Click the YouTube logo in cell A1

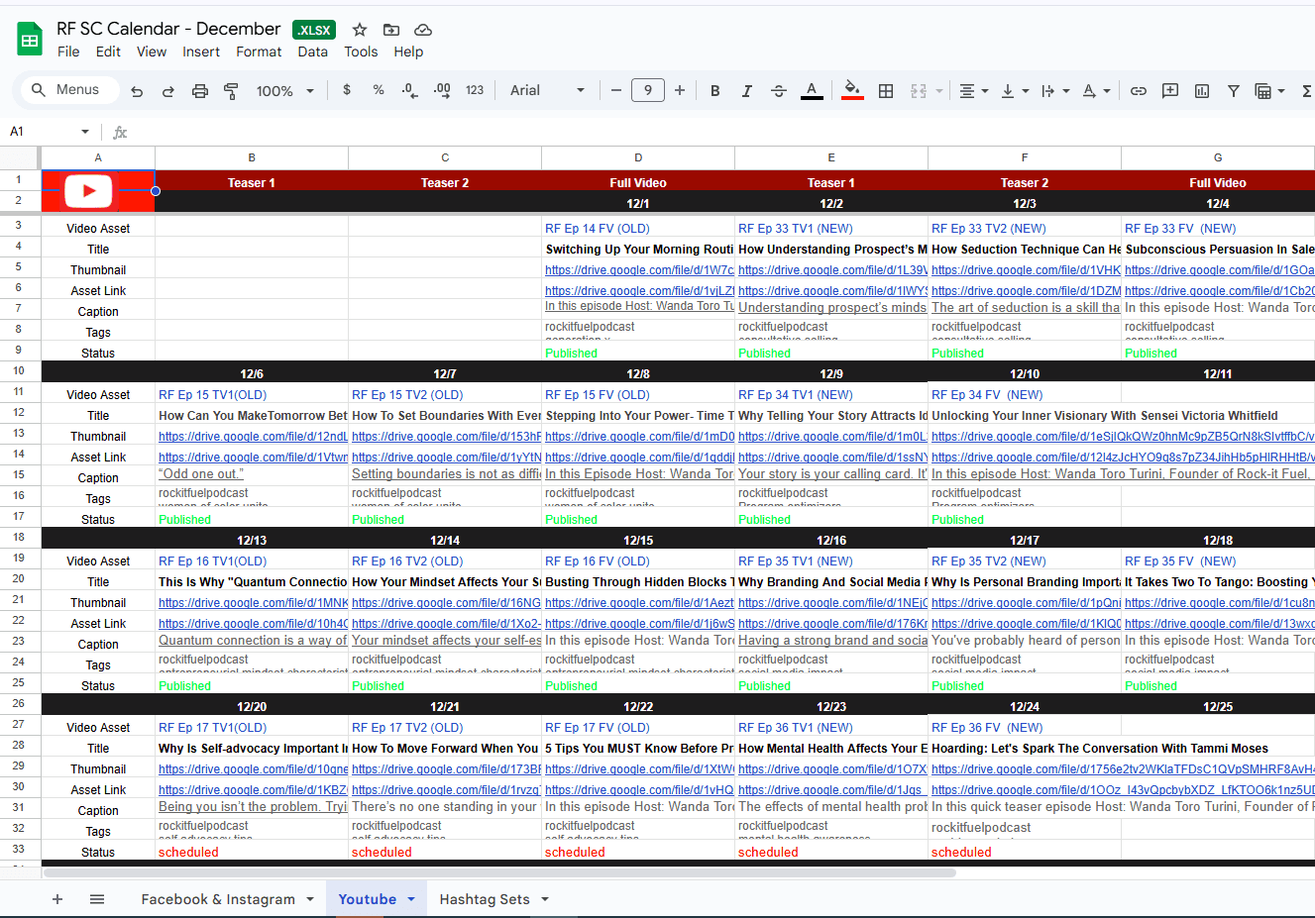tap(88, 190)
